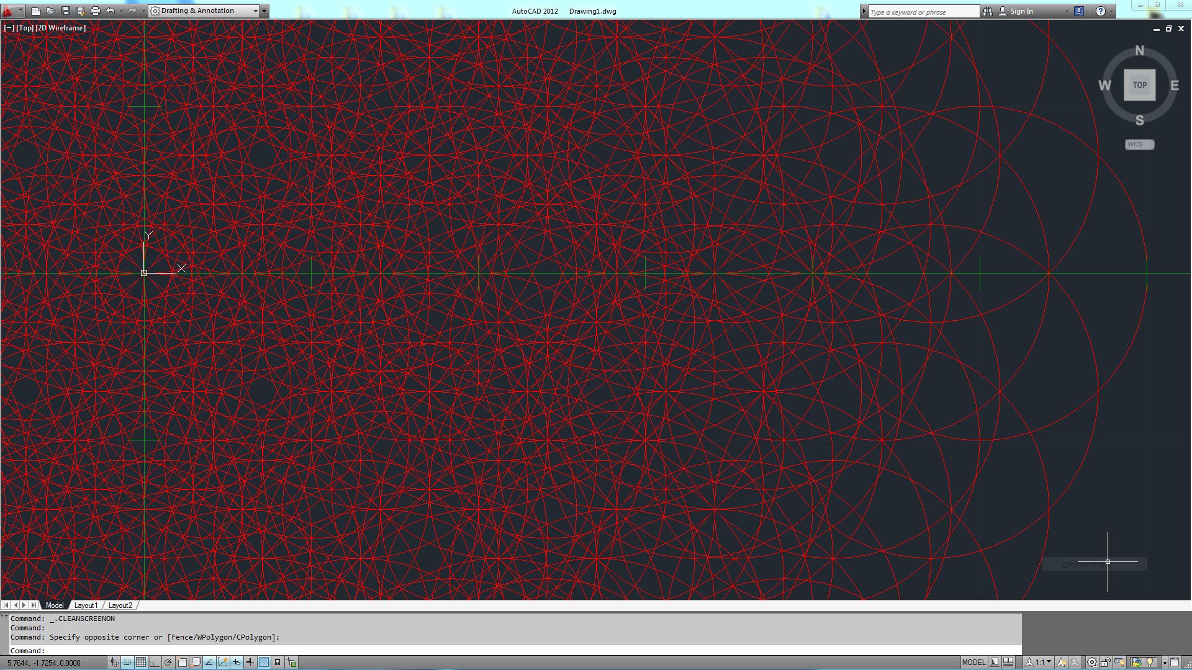Viewport: 1192px width, 670px height.
Task: Switch to the Layout2 tab
Action: pyautogui.click(x=120, y=605)
